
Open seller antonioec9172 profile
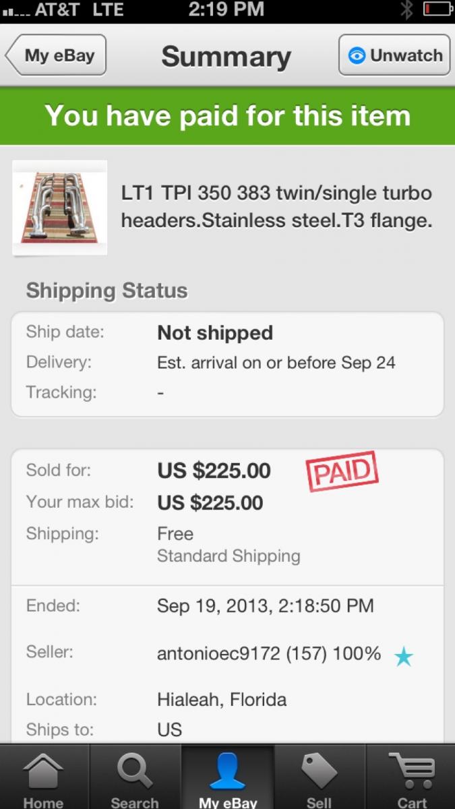pos(268,653)
